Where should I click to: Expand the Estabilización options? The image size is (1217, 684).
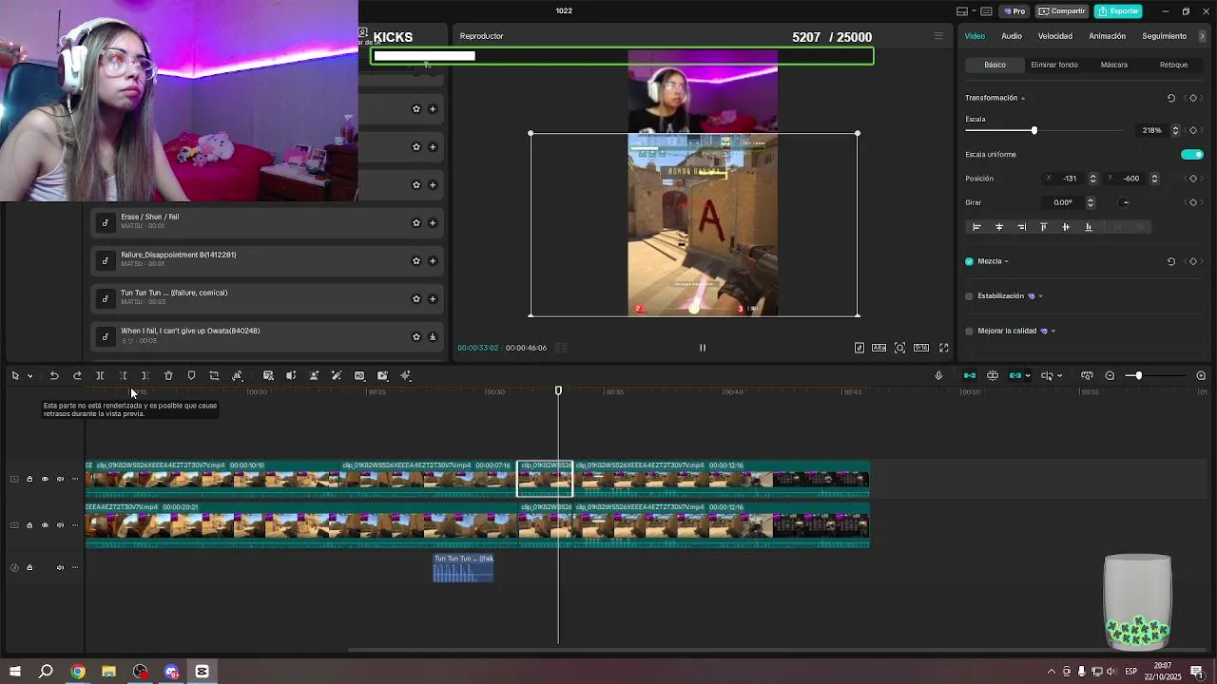[x=1040, y=296]
